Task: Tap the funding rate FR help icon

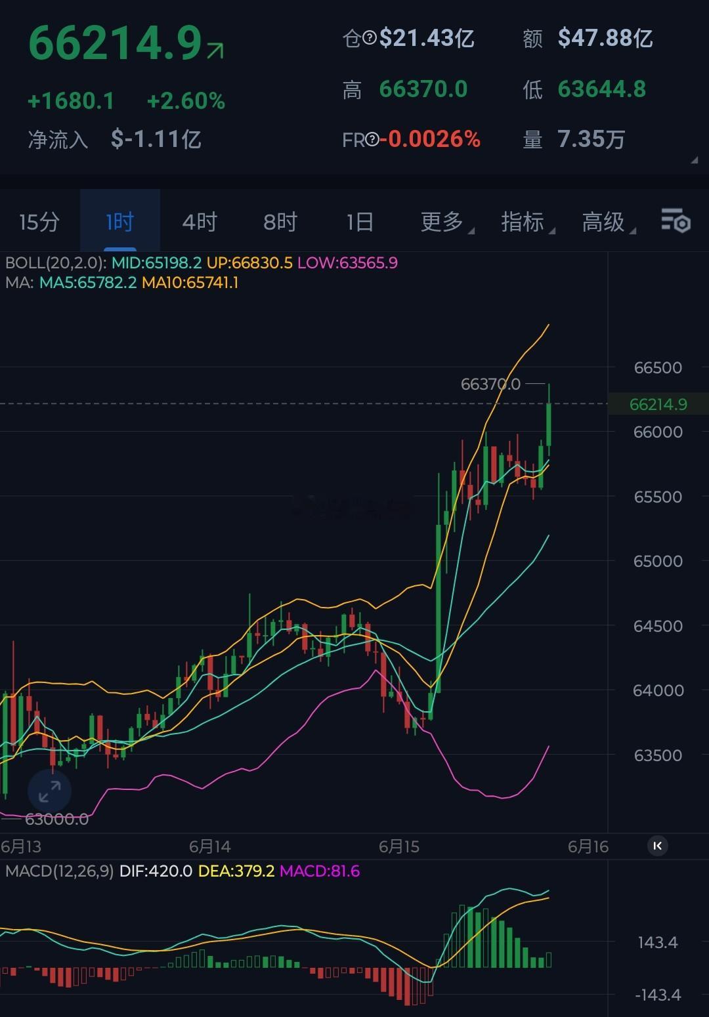Action: click(372, 139)
